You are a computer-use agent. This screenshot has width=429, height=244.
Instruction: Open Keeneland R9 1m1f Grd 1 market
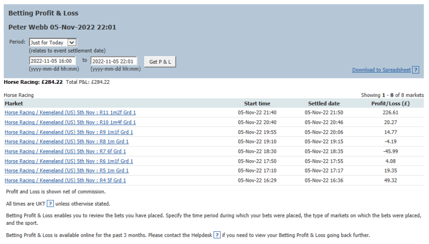point(69,132)
